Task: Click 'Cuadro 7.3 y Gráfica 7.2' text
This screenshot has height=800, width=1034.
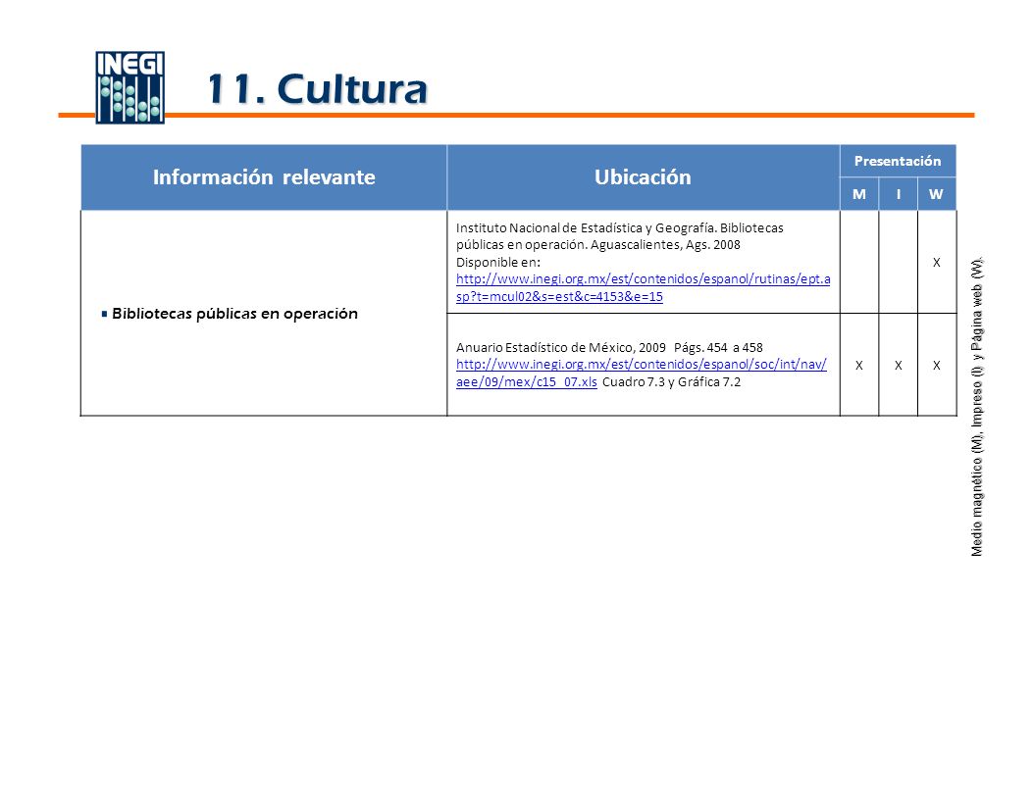Action: (671, 382)
